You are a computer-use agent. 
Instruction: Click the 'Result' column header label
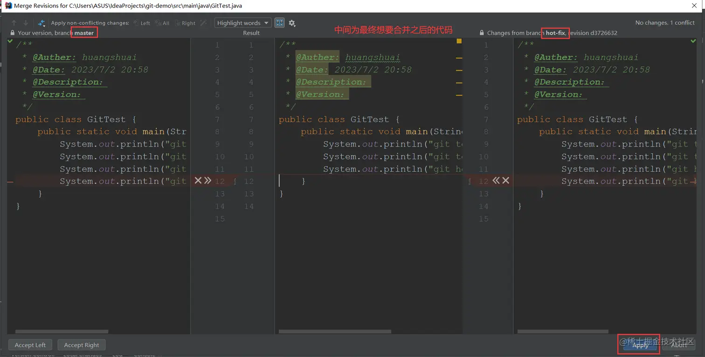[x=251, y=33]
